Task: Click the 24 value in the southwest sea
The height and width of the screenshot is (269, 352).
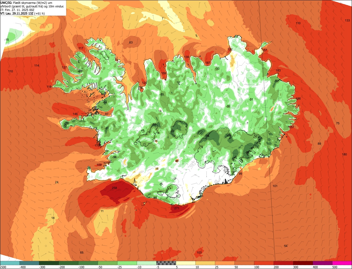Action: 57,182
